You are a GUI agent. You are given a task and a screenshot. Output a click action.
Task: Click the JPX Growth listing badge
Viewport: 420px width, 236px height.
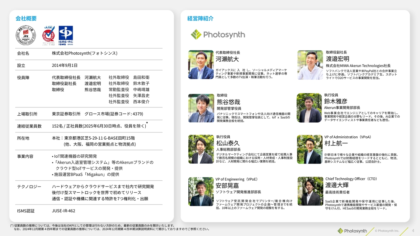click(26, 35)
